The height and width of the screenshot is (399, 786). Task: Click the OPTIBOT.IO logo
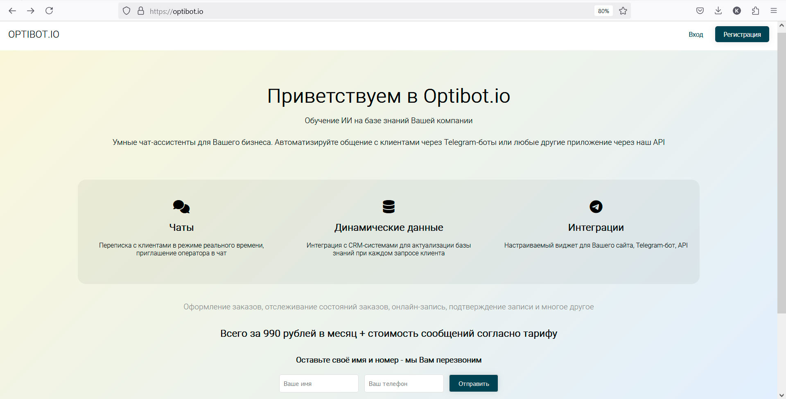tap(34, 34)
